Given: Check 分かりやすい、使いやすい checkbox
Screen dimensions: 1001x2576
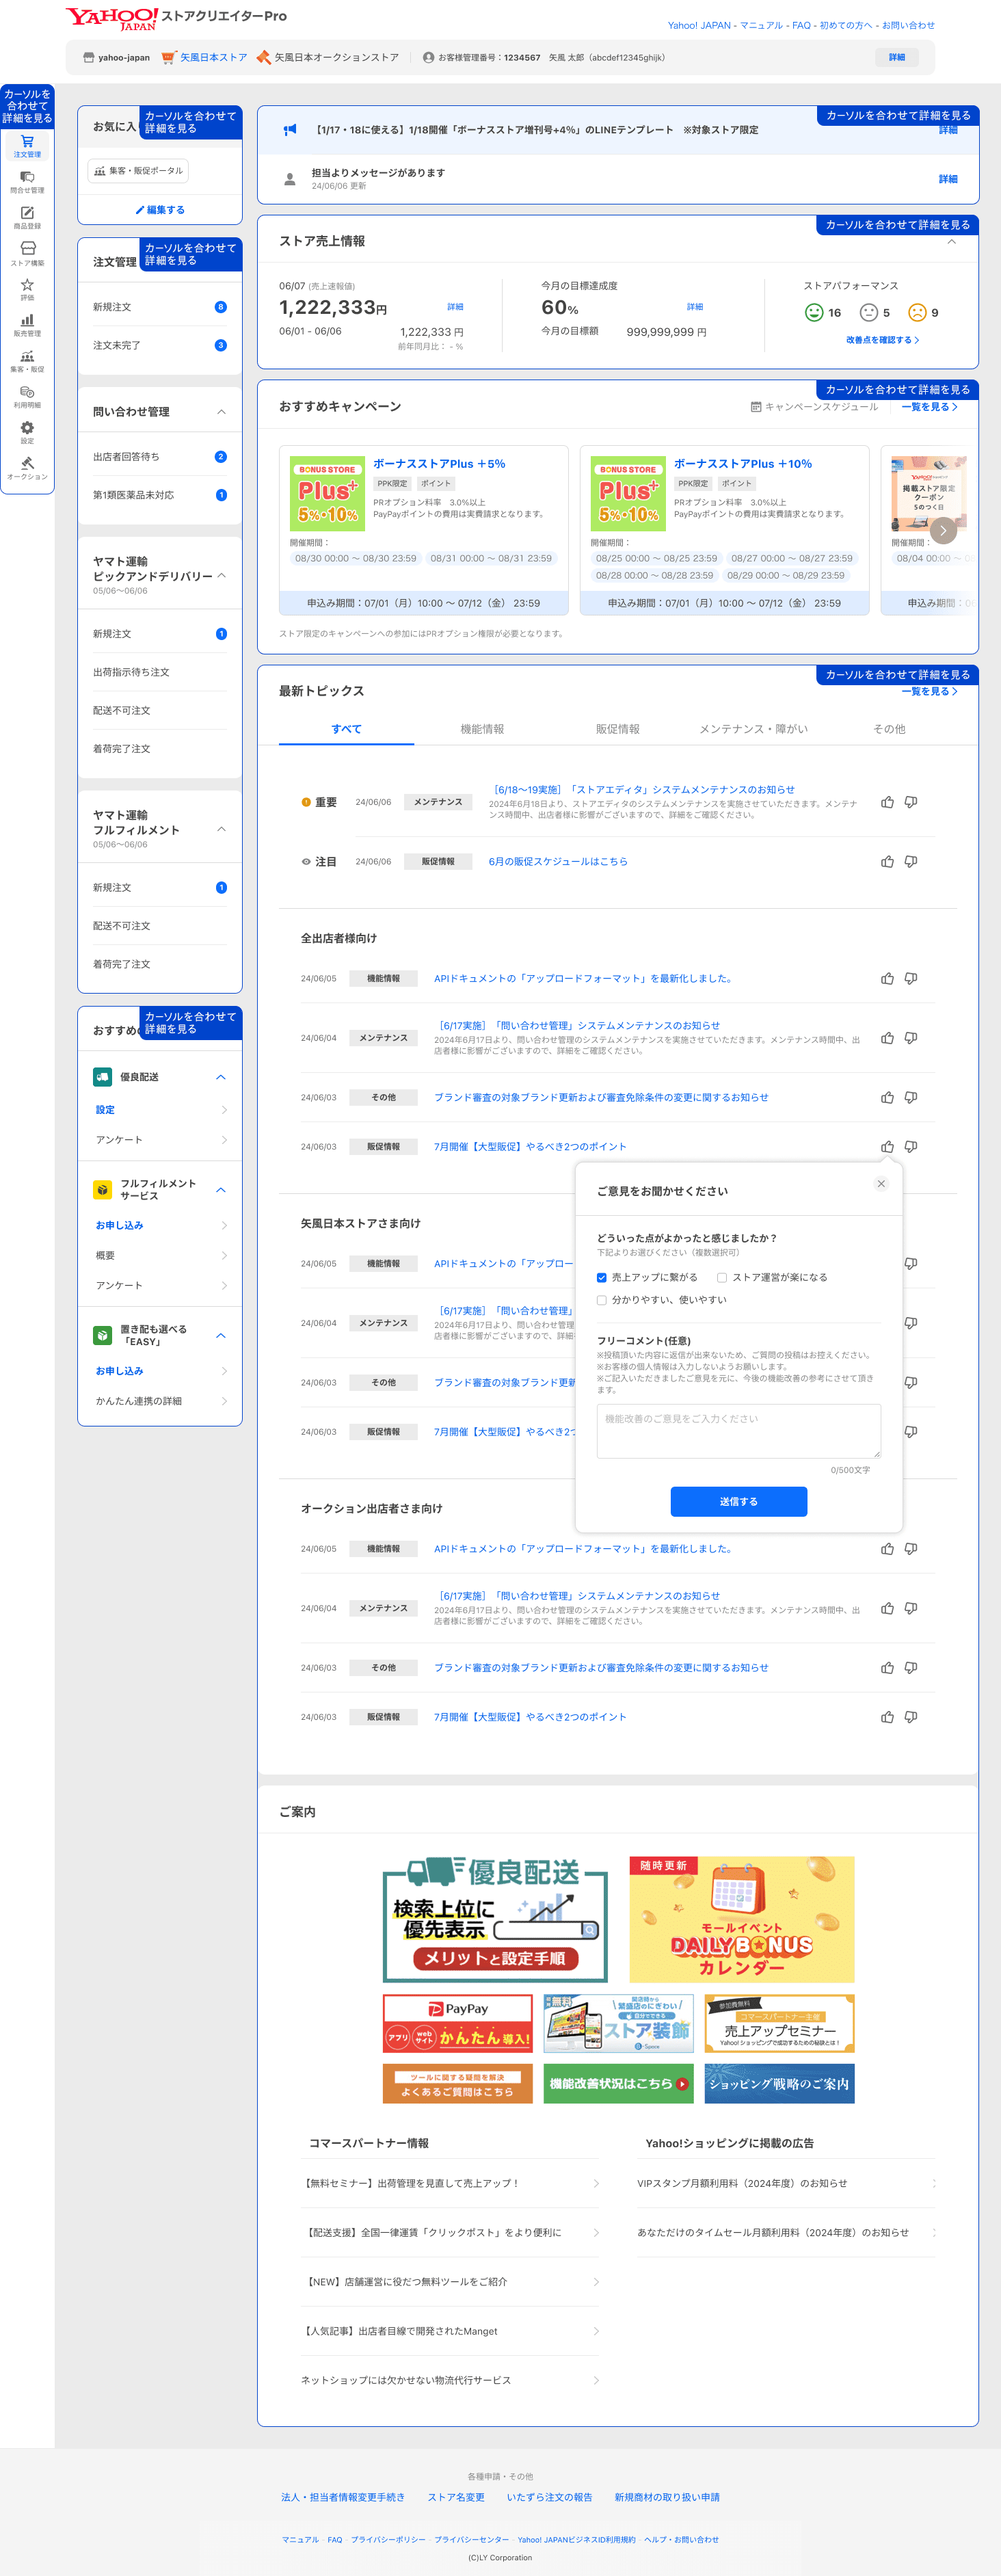Looking at the screenshot, I should (602, 1300).
